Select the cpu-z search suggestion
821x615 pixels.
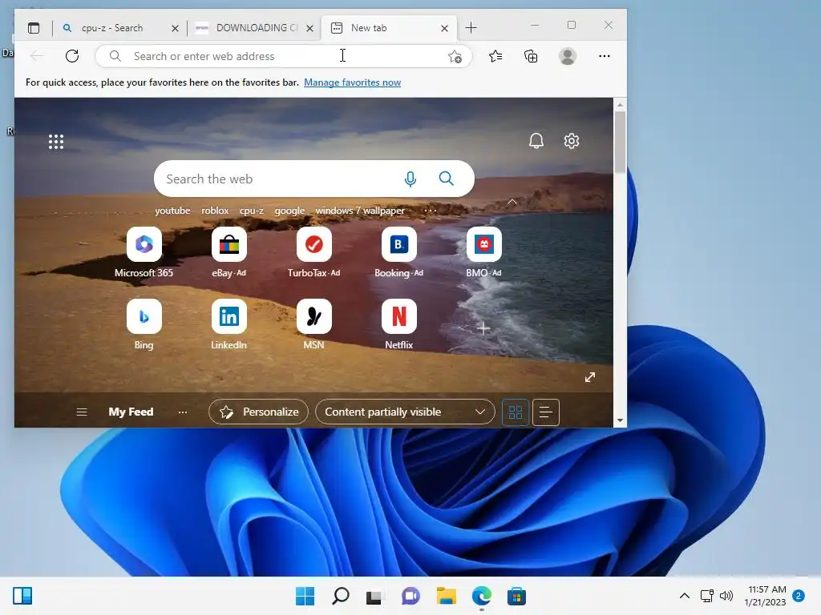point(251,211)
